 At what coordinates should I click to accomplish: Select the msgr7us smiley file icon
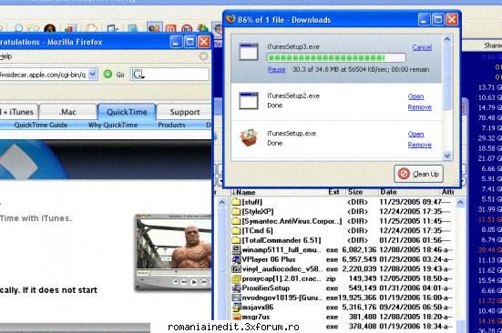point(236,317)
